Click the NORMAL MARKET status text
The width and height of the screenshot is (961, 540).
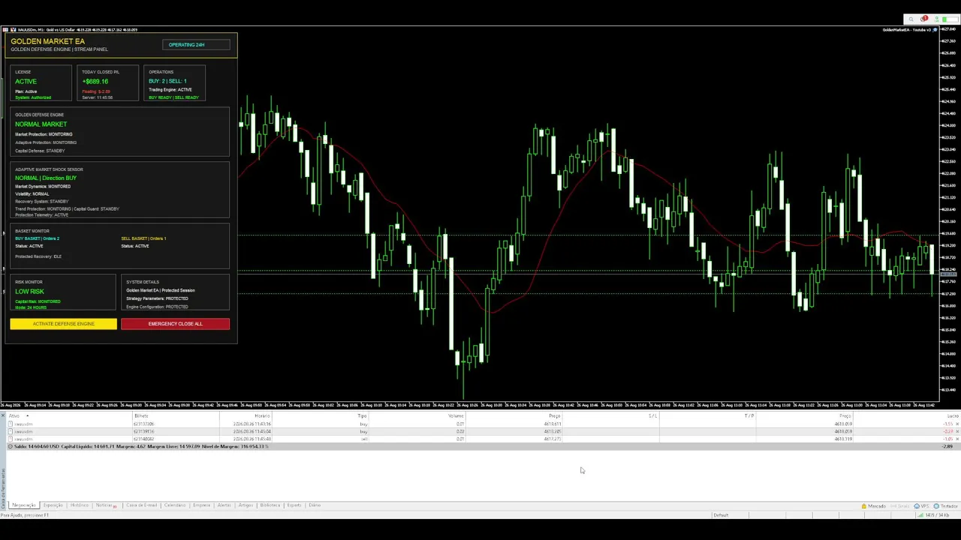41,124
